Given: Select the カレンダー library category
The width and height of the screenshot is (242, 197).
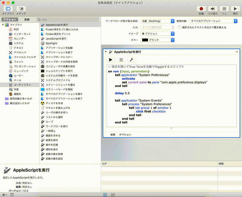Looking at the screenshot, I should (x=20, y=39).
